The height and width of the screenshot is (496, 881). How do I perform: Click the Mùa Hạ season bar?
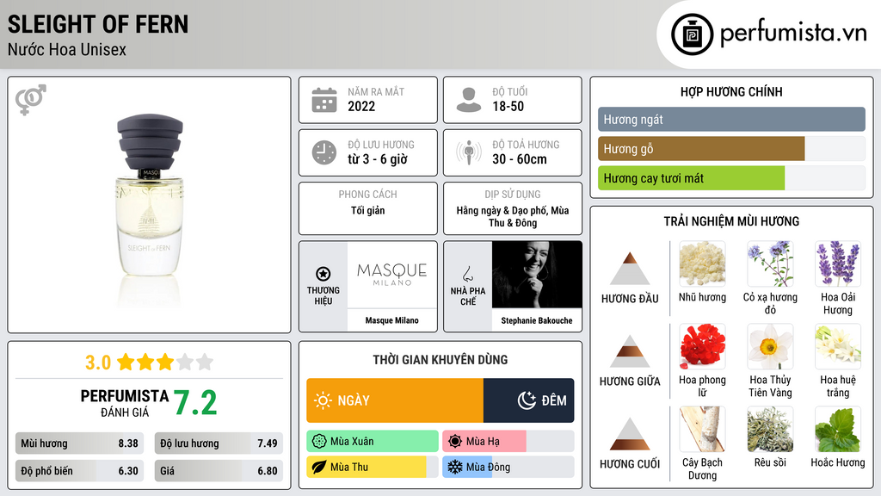pos(508,442)
